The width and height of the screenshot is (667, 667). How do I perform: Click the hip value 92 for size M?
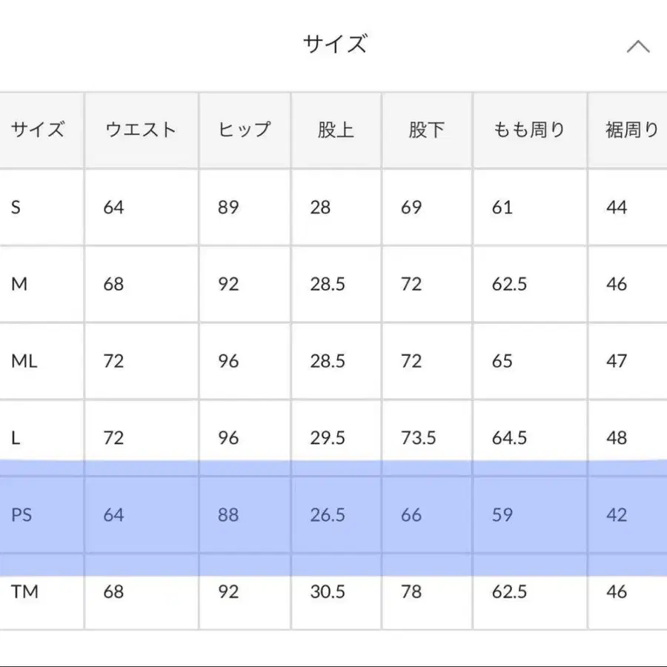point(228,284)
